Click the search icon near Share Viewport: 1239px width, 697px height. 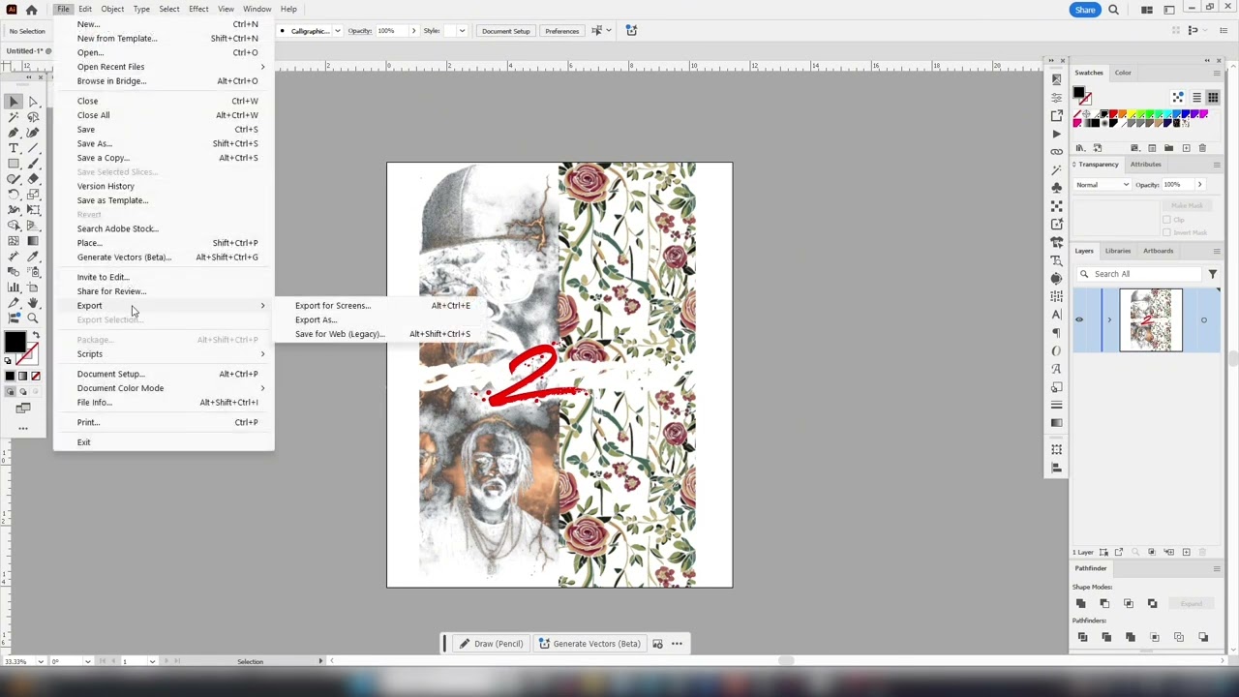point(1113,10)
